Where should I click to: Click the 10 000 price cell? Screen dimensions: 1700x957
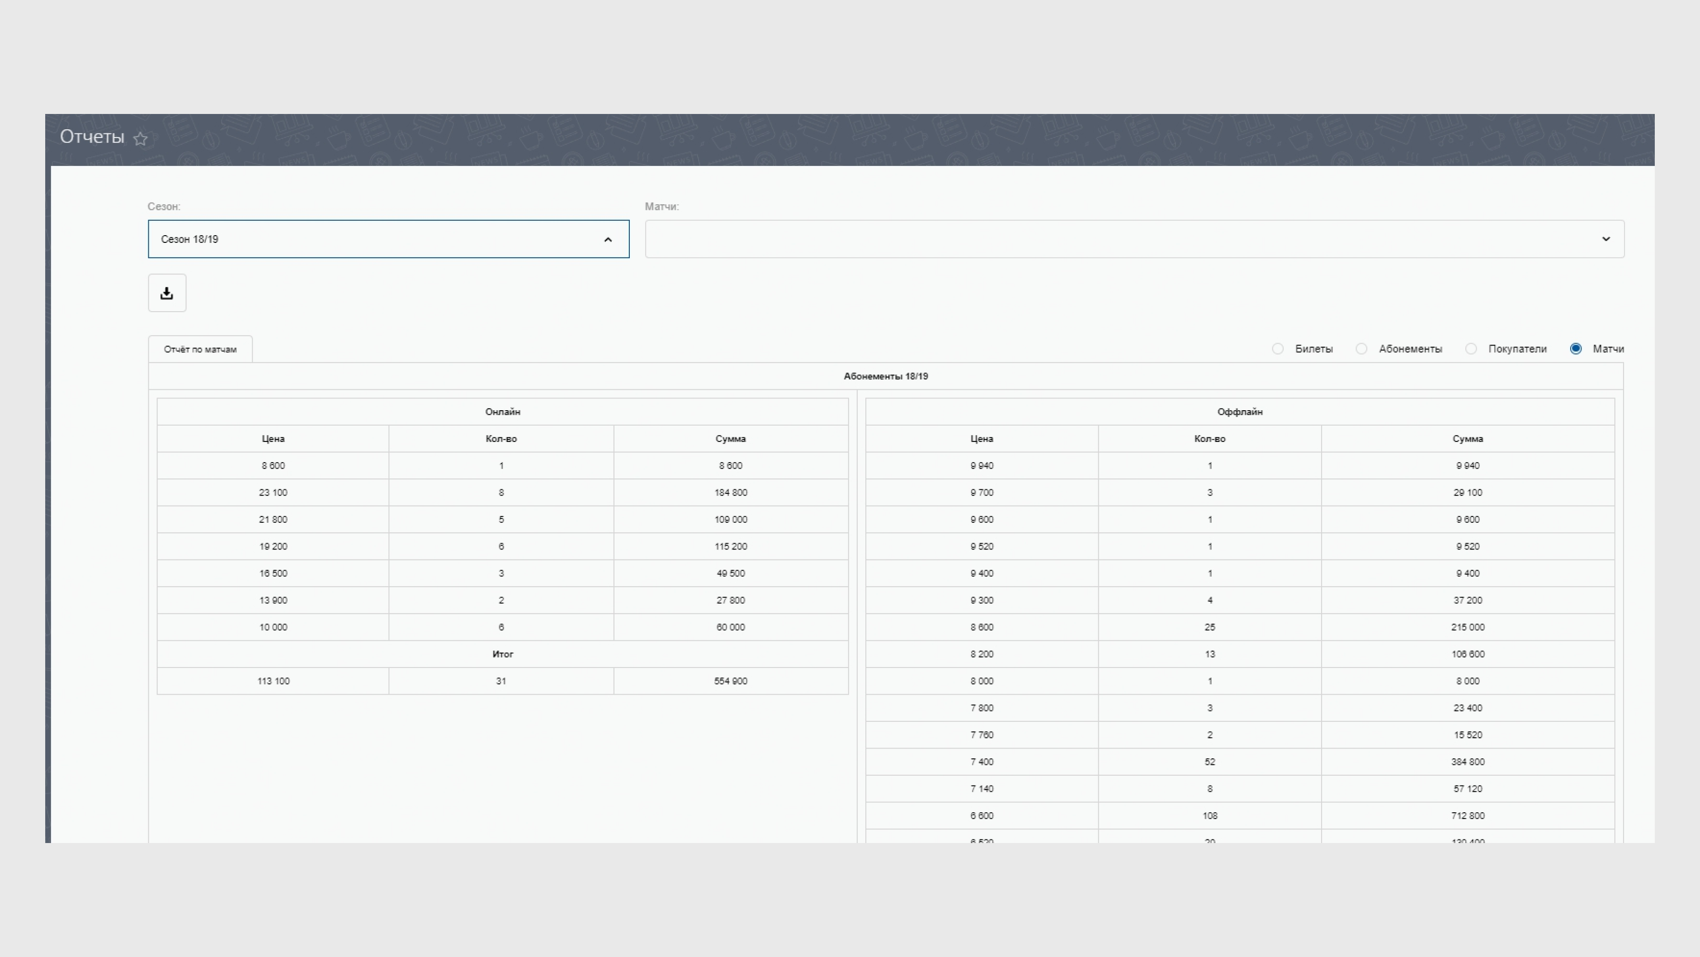[x=273, y=628]
